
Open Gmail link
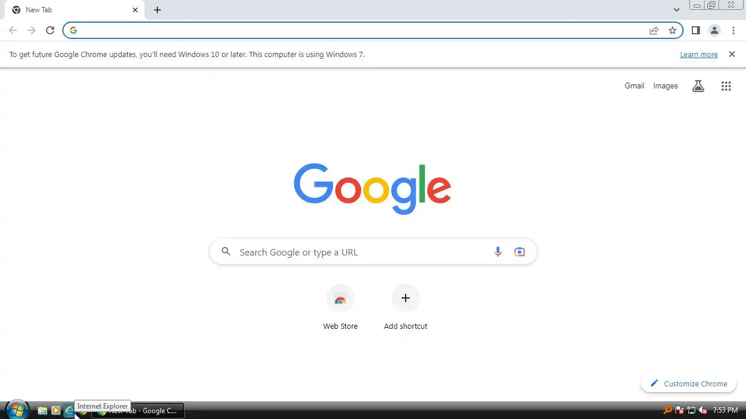click(x=634, y=86)
